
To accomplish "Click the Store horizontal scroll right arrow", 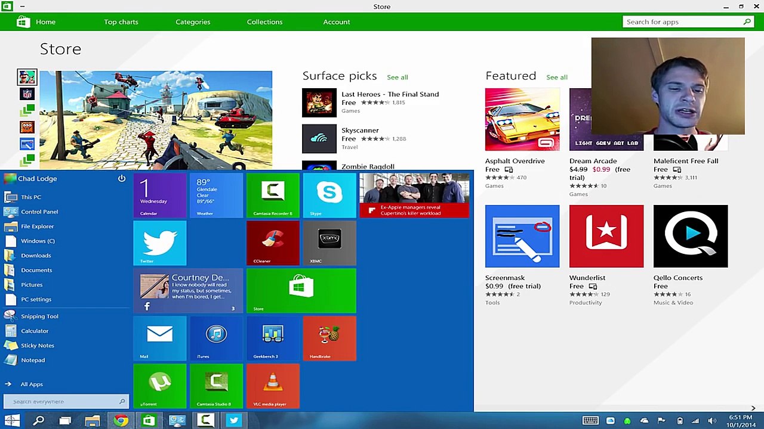I will point(753,408).
